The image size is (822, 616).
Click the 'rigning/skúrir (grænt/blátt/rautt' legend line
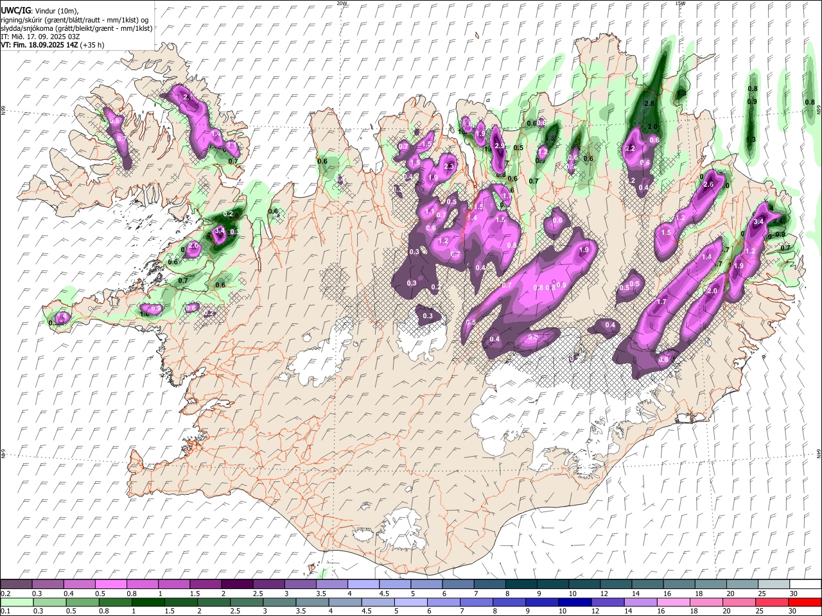(76, 20)
